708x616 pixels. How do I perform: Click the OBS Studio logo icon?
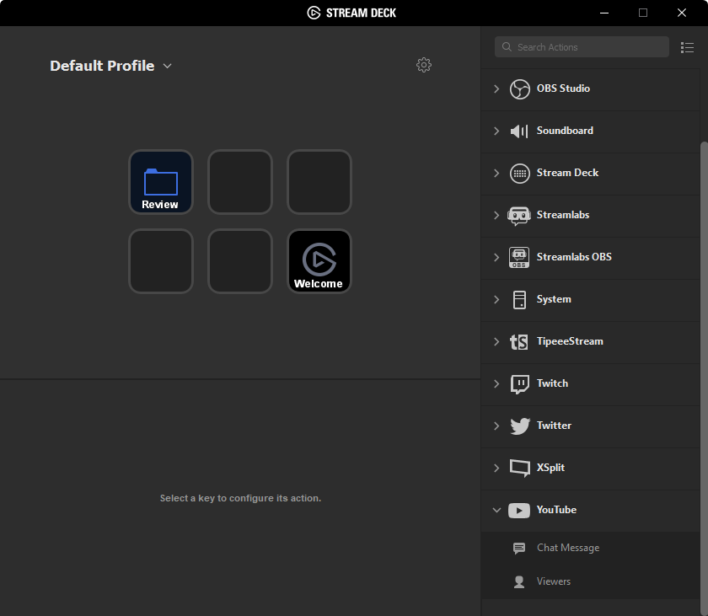pyautogui.click(x=519, y=88)
